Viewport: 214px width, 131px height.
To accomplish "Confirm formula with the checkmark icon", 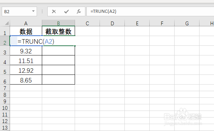I will 66,11.
